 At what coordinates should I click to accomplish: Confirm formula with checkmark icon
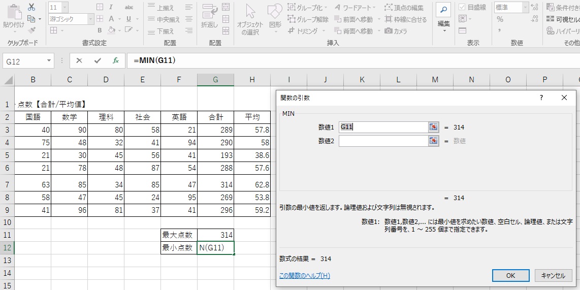point(98,60)
